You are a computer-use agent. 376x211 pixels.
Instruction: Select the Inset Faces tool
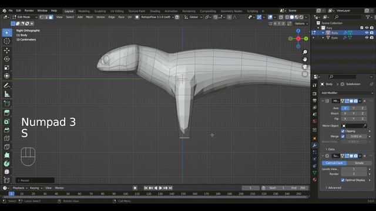click(7, 121)
